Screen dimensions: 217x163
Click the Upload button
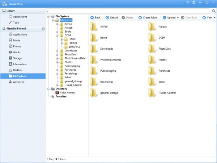tap(169, 18)
